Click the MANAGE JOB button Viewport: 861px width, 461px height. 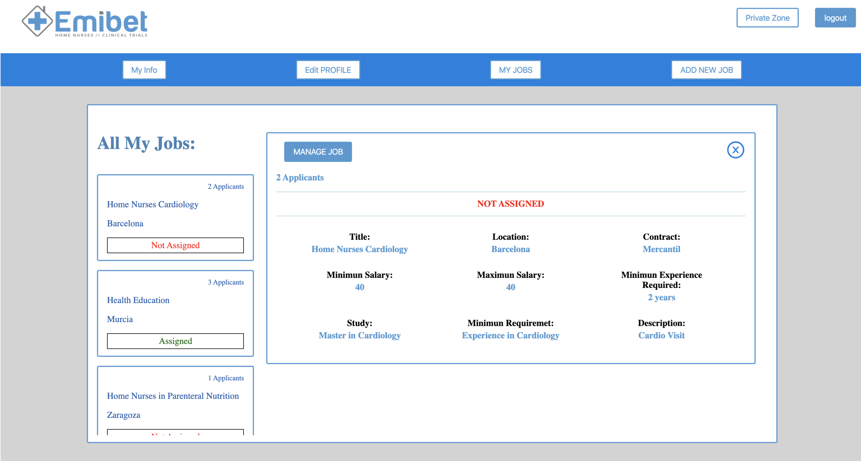coord(318,152)
